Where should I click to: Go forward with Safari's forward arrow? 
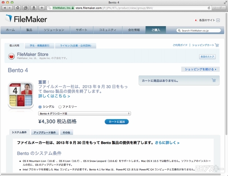coord(10,8)
